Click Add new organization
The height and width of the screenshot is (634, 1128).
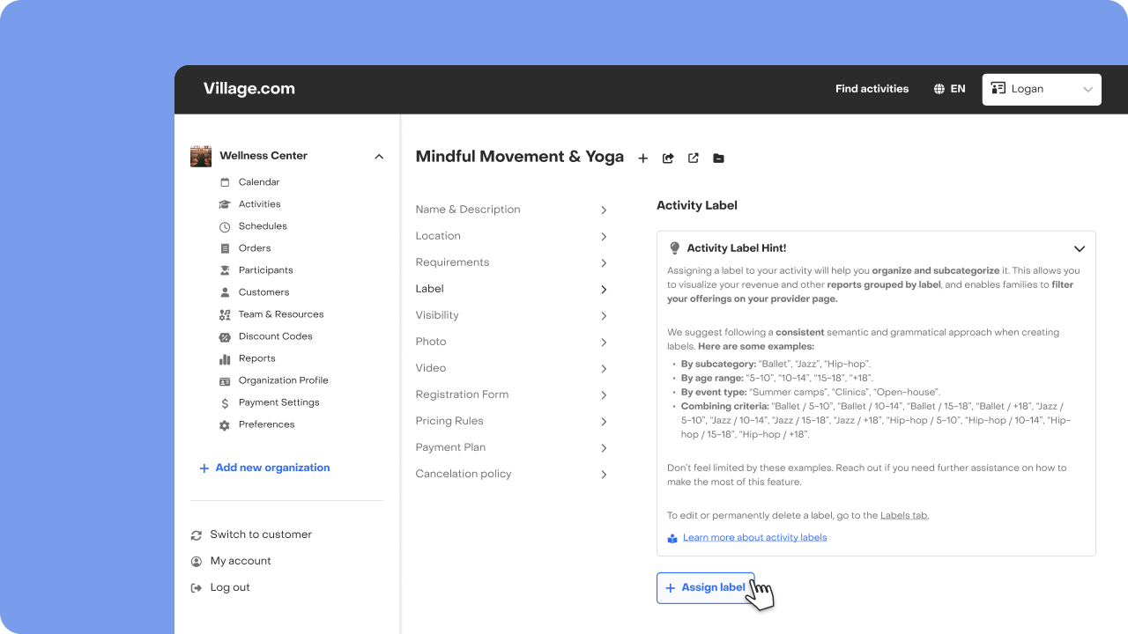tap(264, 468)
